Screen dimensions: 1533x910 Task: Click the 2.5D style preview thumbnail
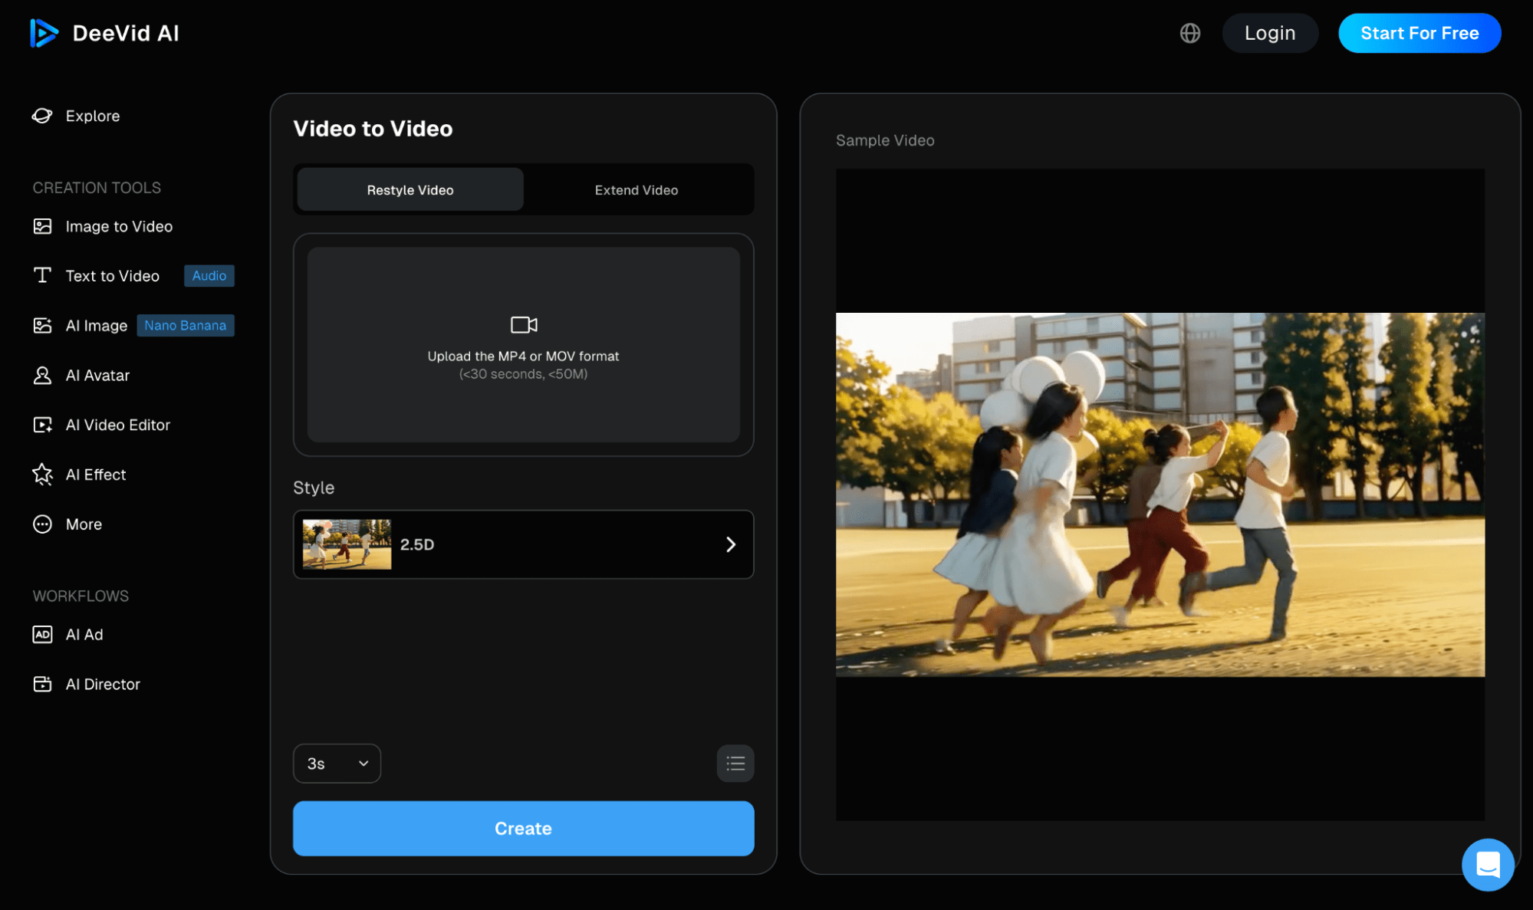(346, 544)
